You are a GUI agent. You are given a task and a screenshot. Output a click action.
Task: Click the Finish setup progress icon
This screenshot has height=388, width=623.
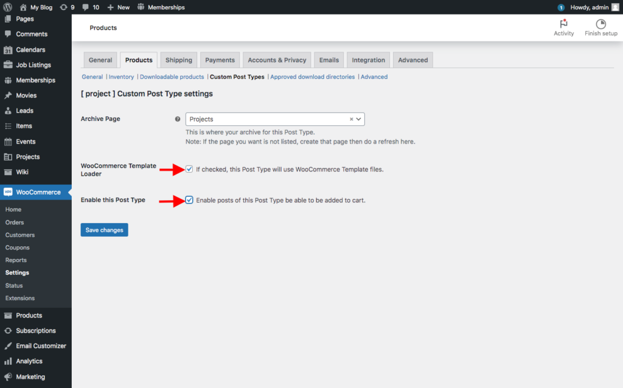tap(600, 24)
